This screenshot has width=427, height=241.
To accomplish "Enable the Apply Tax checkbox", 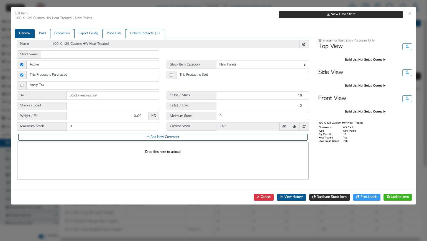I will (x=22, y=85).
